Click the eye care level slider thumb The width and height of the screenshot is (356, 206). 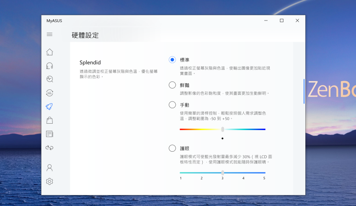click(222, 173)
